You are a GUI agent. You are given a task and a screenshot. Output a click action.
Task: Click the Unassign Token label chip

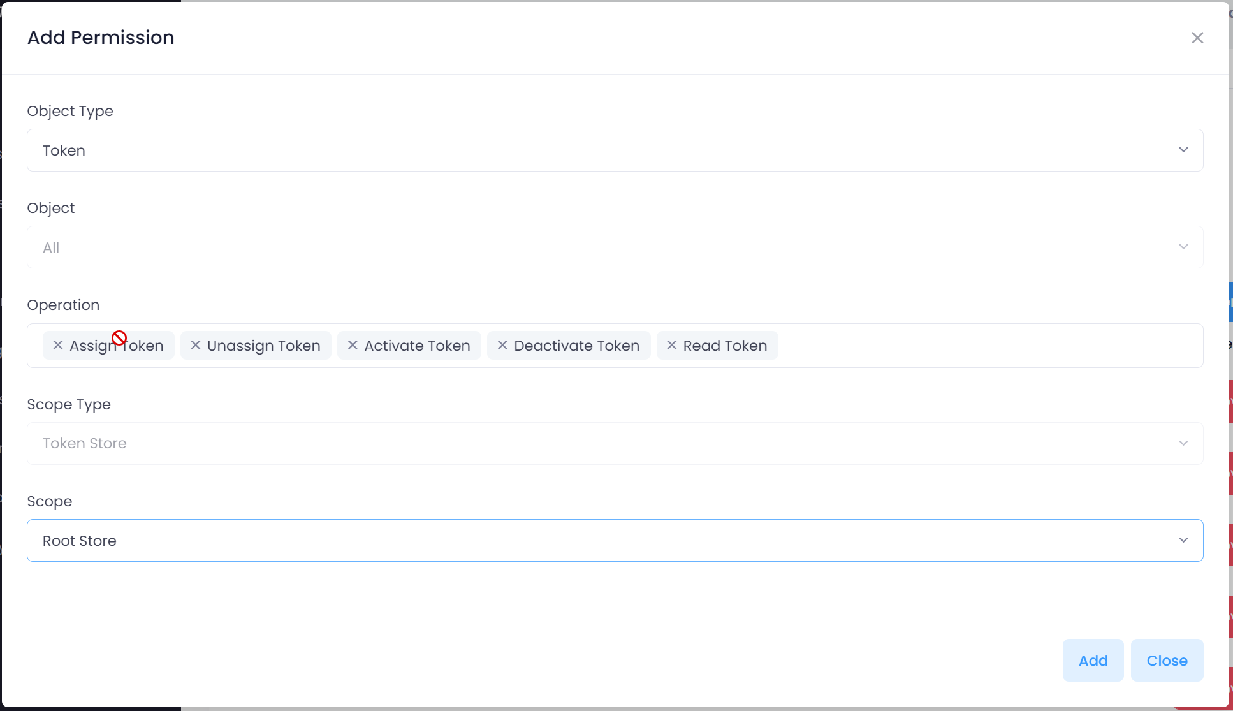pos(263,346)
